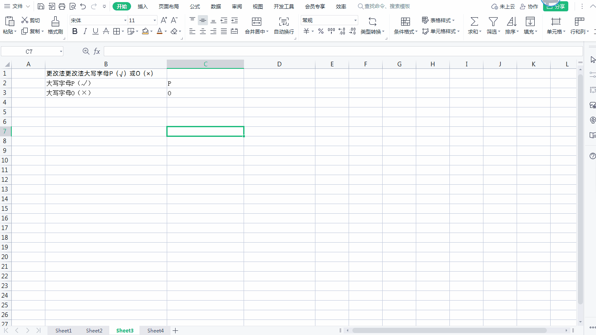The width and height of the screenshot is (596, 335).
Task: Click the decrease indent icon
Action: pyautogui.click(x=224, y=20)
